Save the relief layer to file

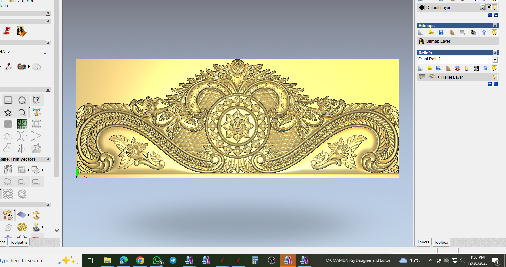click(x=438, y=68)
